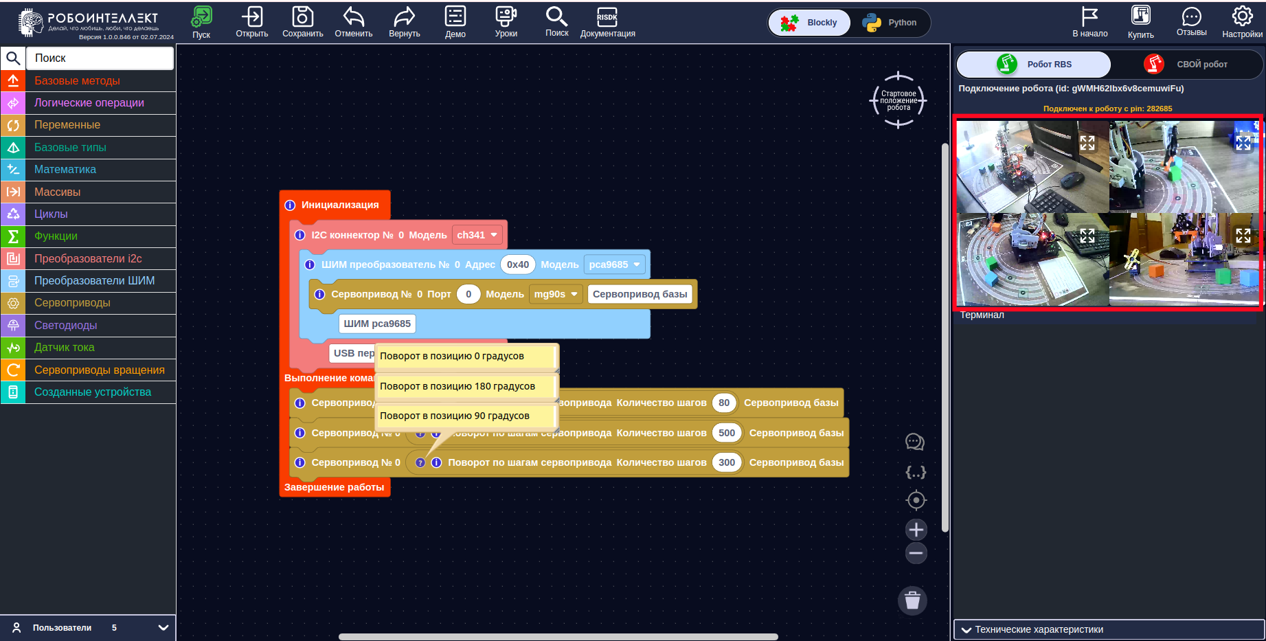
Task: Click the Поиск blocks search field
Action: pyautogui.click(x=100, y=58)
